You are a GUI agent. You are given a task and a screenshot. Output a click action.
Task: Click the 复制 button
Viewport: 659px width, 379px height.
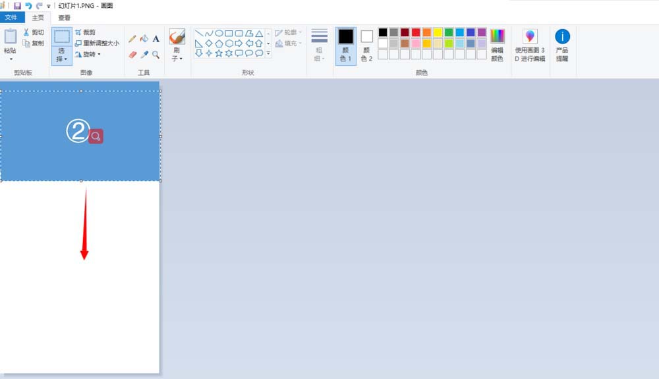(34, 44)
